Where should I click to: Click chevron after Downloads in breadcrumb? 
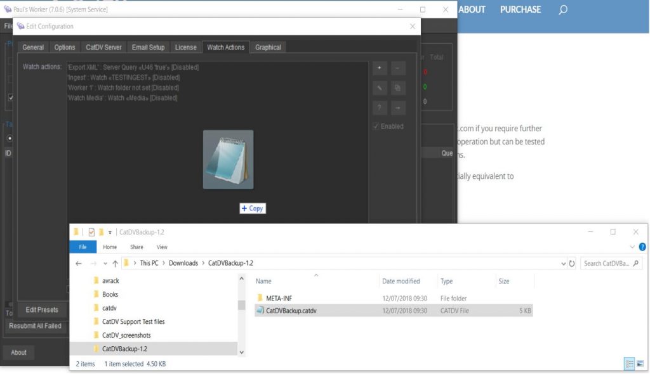coord(203,264)
